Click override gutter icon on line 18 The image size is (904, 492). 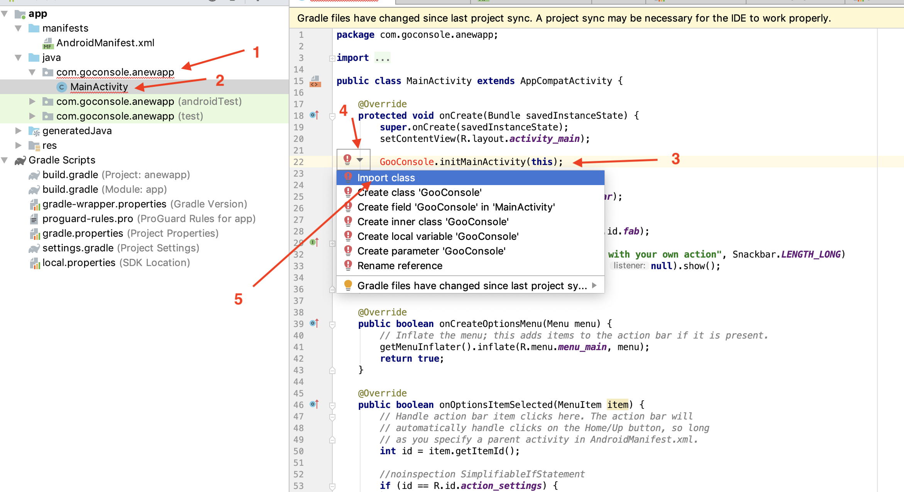click(314, 115)
